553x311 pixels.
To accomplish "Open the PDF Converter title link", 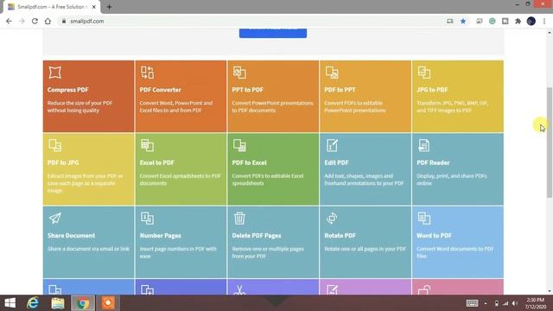I will pos(161,90).
